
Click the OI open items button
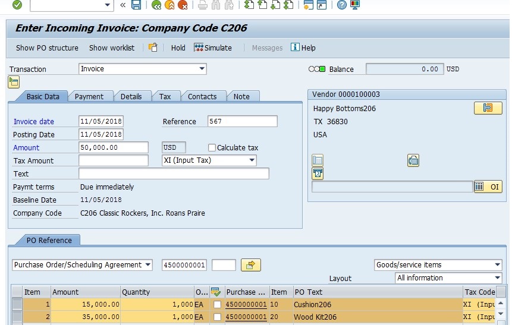click(488, 187)
